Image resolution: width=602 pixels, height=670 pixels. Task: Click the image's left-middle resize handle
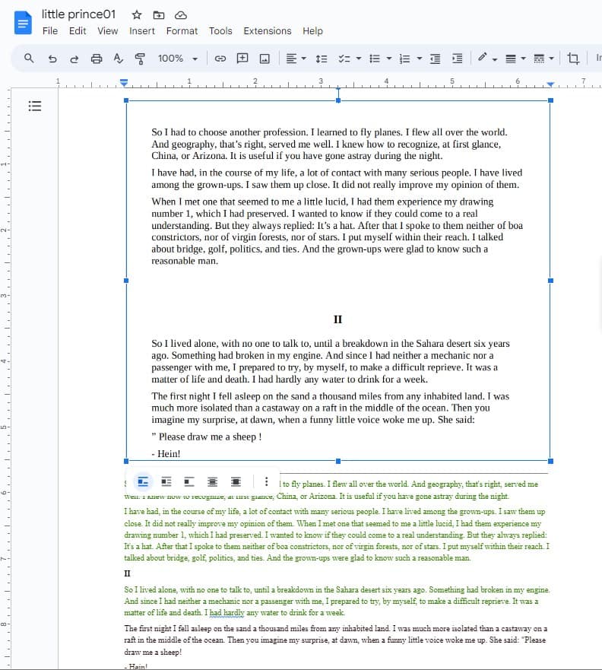[x=126, y=281]
